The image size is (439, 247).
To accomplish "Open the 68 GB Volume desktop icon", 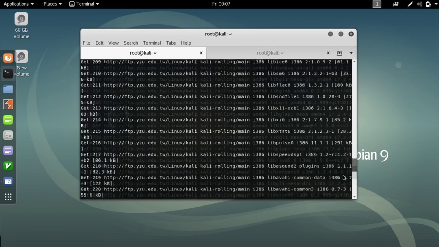I will [x=21, y=26].
